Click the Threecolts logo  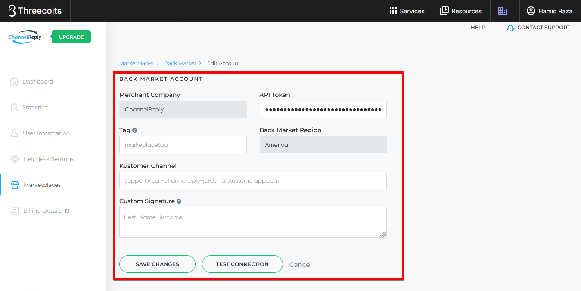pyautogui.click(x=35, y=11)
